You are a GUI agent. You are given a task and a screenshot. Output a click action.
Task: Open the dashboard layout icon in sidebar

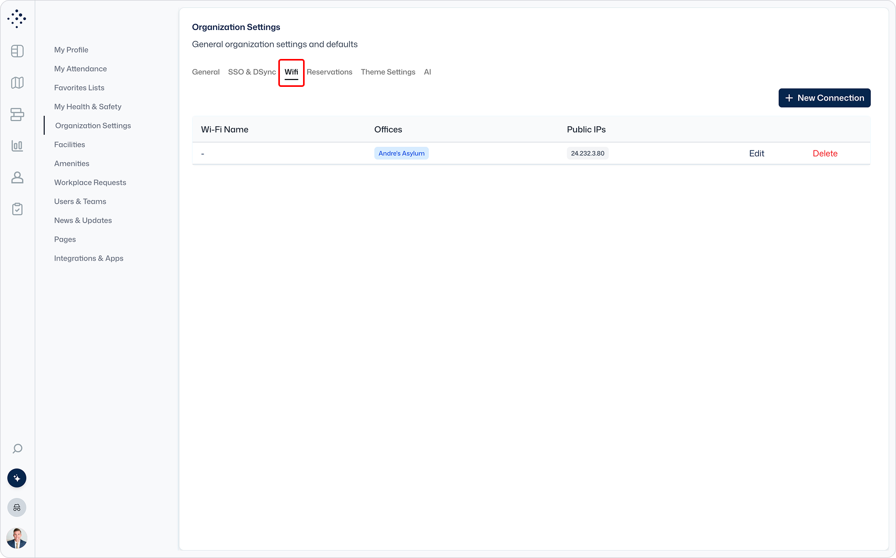tap(17, 51)
